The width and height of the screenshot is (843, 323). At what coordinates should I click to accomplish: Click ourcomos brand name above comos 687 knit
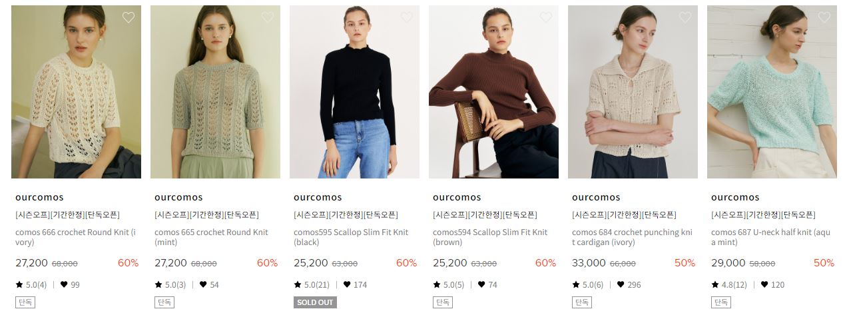[x=735, y=197]
